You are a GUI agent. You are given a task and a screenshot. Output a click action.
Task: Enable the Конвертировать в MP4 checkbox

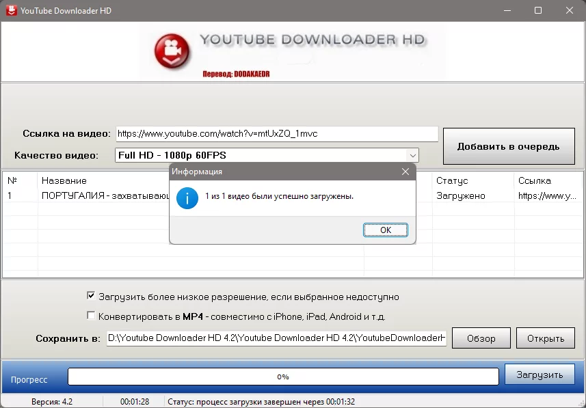pos(91,316)
